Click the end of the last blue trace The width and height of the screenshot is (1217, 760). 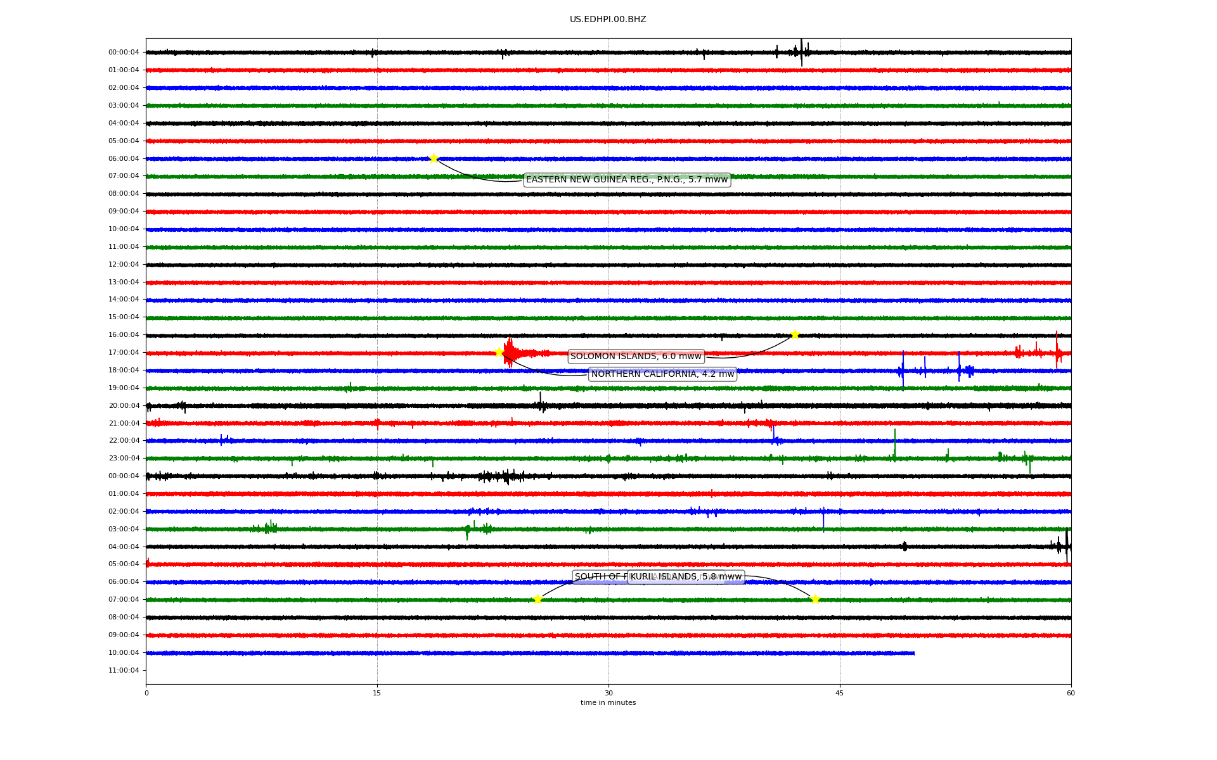913,653
